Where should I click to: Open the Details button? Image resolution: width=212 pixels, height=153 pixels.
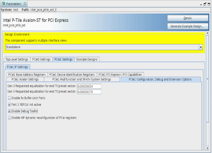point(188,18)
